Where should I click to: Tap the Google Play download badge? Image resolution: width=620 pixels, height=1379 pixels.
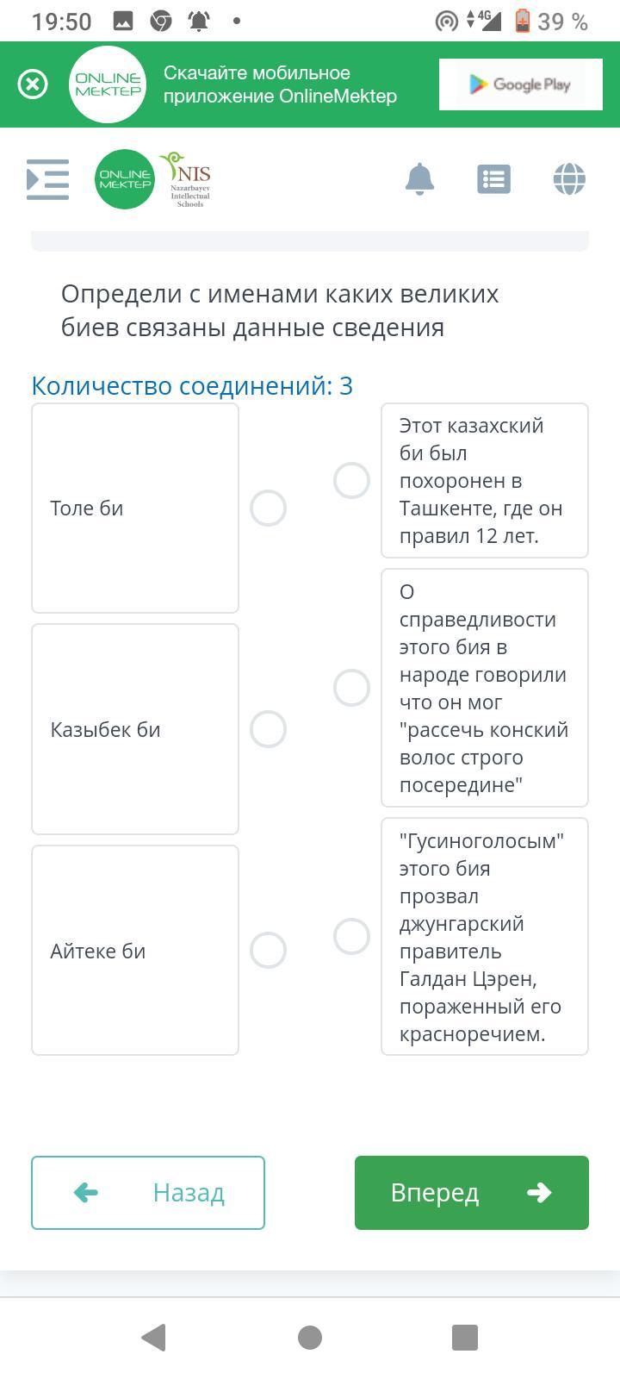521,84
